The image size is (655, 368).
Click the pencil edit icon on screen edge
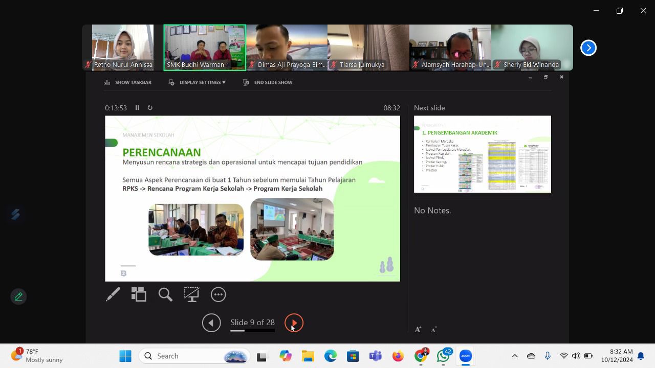click(x=18, y=296)
